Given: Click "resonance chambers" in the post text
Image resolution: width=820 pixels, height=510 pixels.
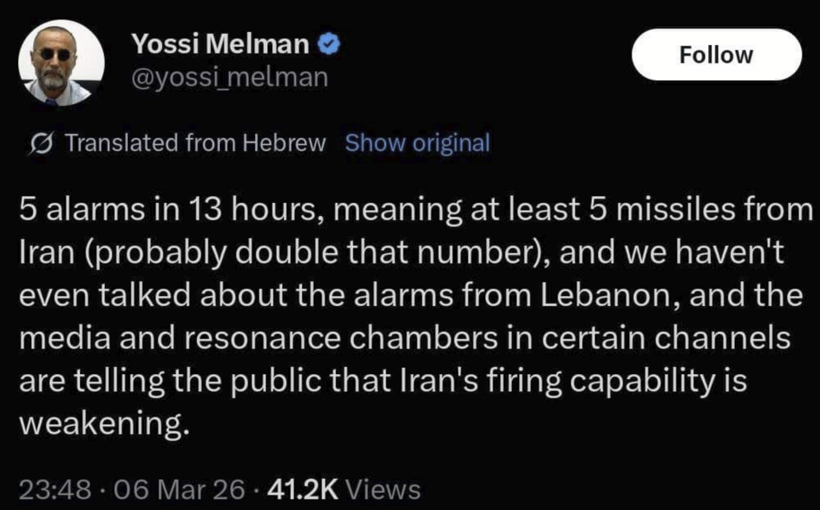Looking at the screenshot, I should click(x=341, y=338).
